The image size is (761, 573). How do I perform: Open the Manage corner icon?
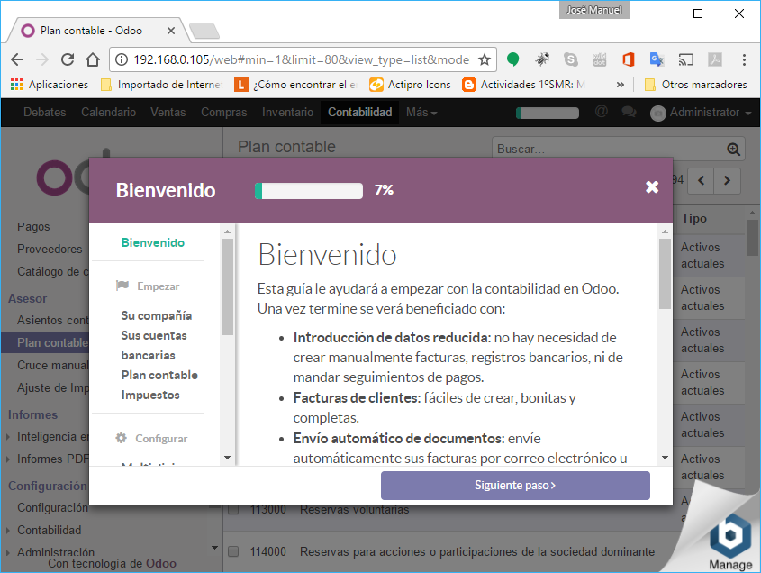click(729, 542)
